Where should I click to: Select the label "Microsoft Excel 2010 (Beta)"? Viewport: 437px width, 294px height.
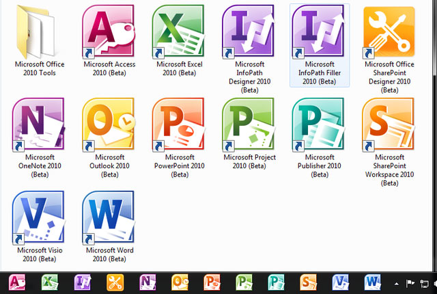pyautogui.click(x=179, y=68)
